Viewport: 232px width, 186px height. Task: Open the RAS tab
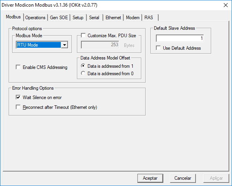pos(149,18)
